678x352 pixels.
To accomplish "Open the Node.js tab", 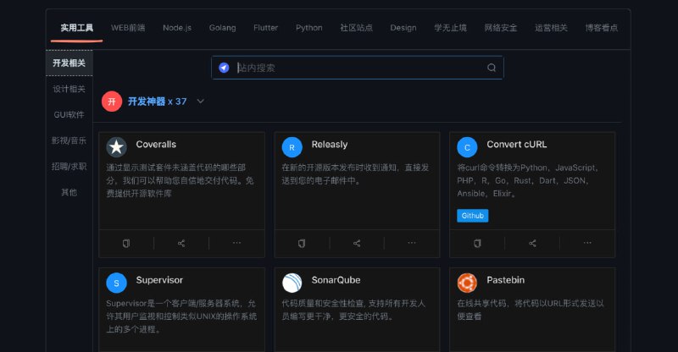I will [177, 28].
